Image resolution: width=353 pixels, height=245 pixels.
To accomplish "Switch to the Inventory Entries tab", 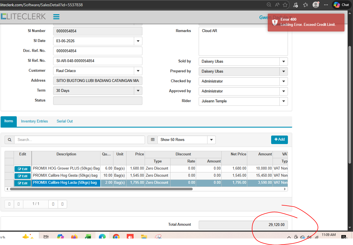I will tap(34, 121).
